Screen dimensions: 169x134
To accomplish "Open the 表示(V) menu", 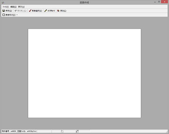I will coord(21,7).
